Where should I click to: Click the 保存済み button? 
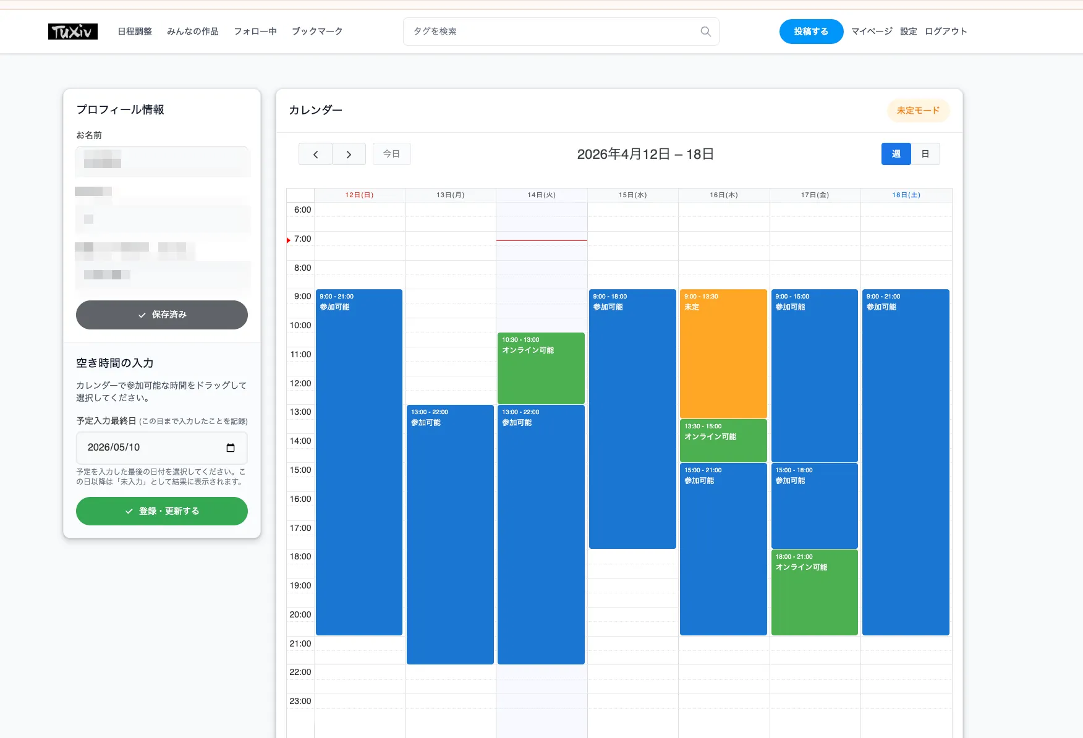pyautogui.click(x=162, y=315)
